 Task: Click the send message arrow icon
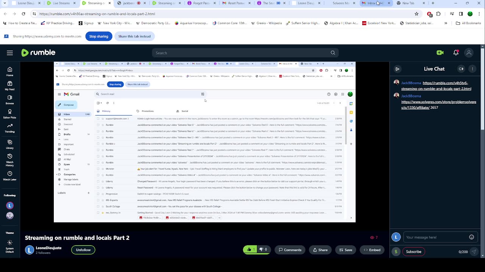(x=474, y=252)
